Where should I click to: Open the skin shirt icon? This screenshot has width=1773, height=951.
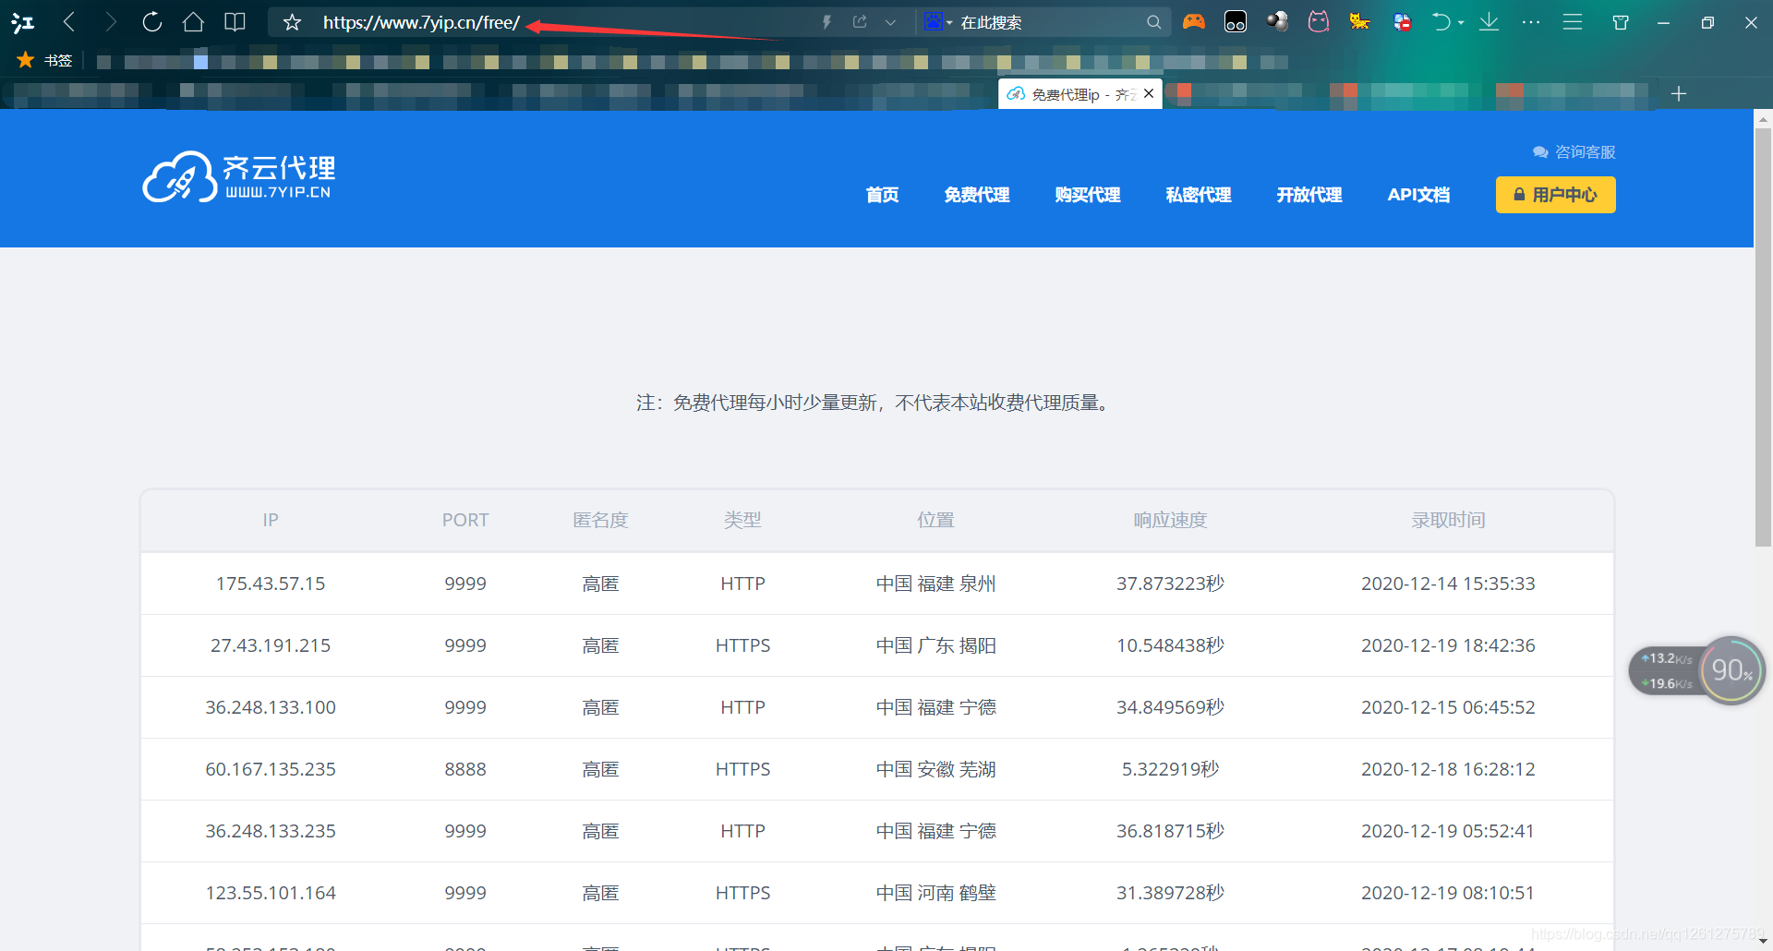[1621, 22]
